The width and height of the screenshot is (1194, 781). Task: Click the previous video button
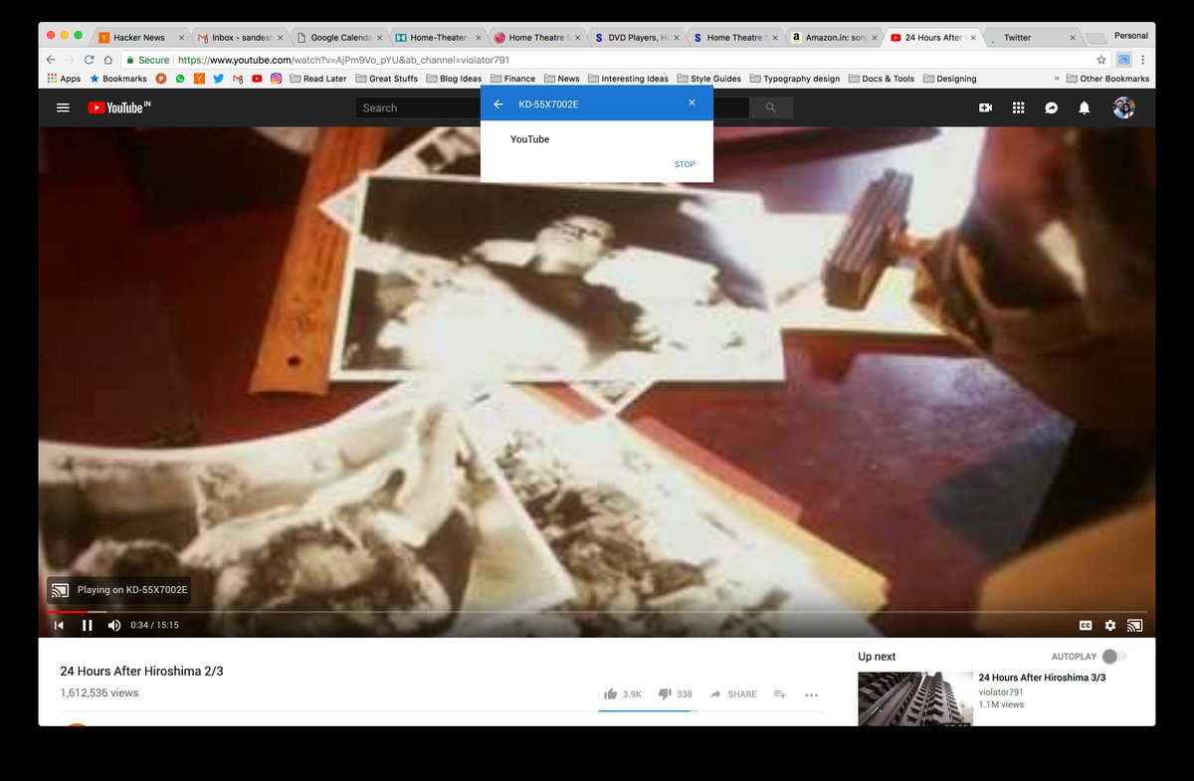59,625
